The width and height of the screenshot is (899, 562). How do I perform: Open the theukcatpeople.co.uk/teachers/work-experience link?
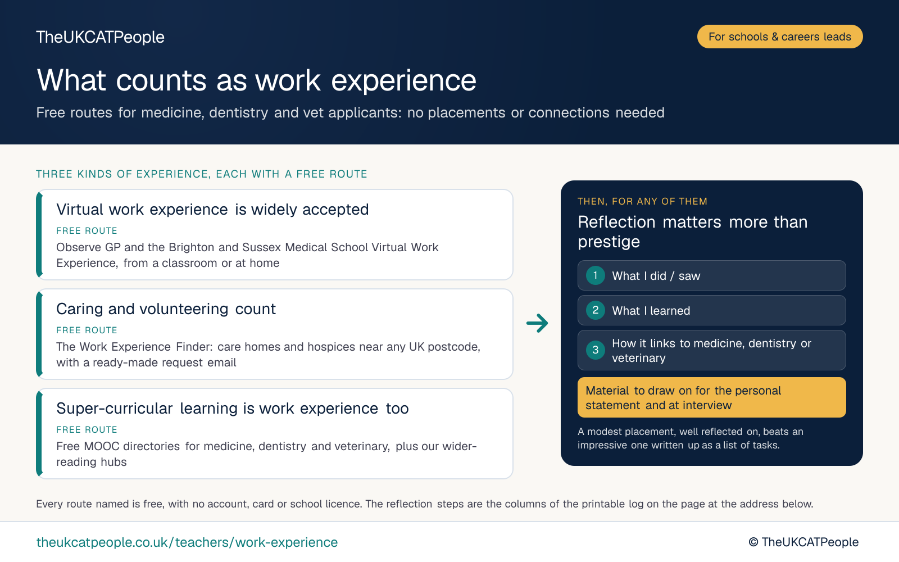pos(187,542)
